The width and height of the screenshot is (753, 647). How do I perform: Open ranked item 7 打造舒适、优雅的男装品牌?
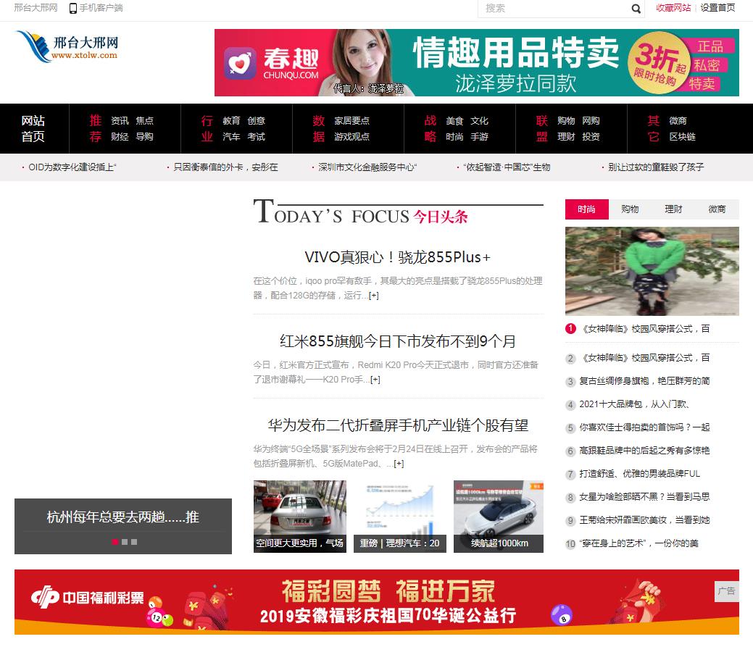(640, 474)
